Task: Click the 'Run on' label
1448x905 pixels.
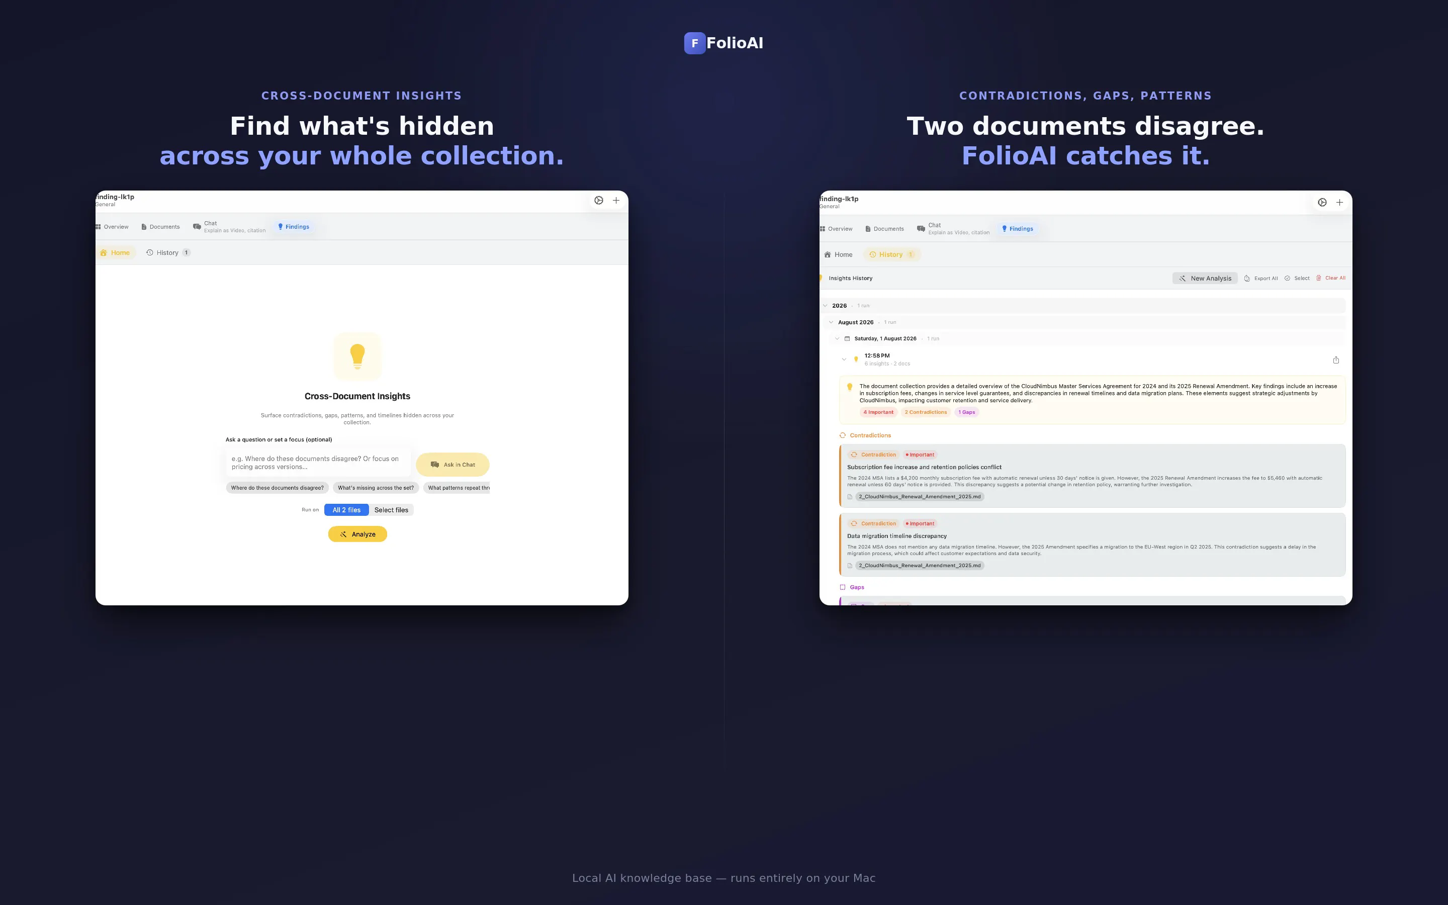Action: tap(310, 510)
